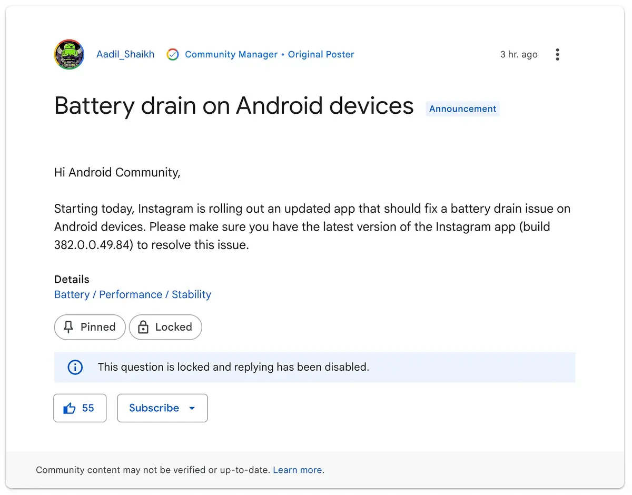
Task: Click the info icon in the notice banner
Action: pyautogui.click(x=75, y=367)
